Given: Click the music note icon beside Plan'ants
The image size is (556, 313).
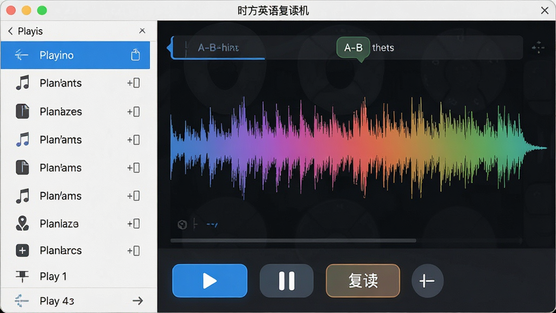Looking at the screenshot, I should coord(23,83).
